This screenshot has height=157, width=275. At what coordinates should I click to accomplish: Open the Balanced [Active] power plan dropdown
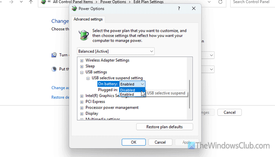116,51
